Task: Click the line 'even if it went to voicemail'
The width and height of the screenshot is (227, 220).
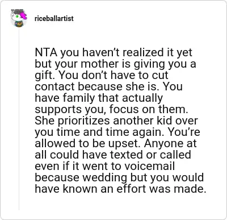Action: [104, 166]
